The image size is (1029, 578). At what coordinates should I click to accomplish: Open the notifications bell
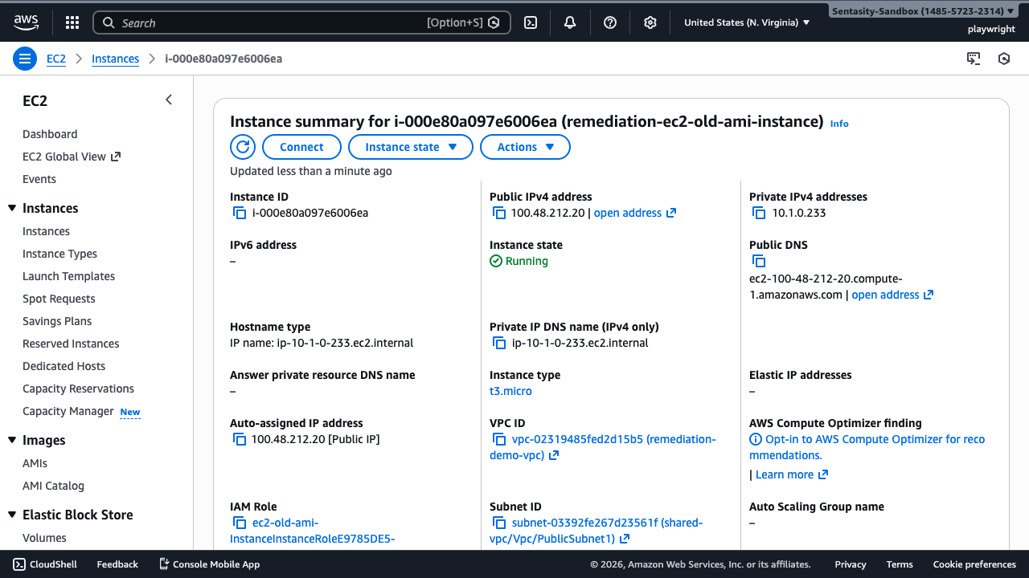point(570,22)
